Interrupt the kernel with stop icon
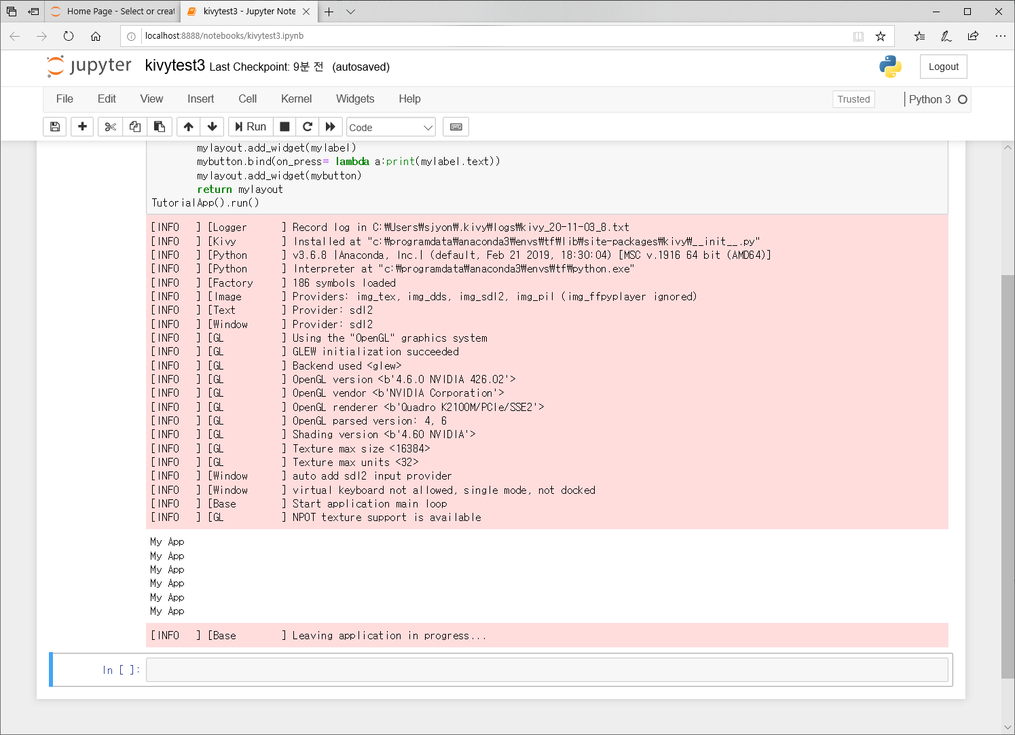 [x=285, y=127]
